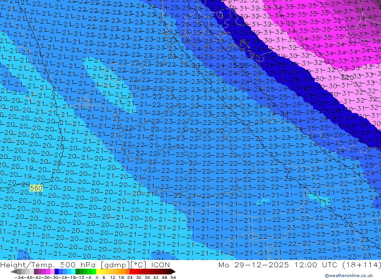Click the highlighted 560 contour label
This screenshot has width=381, height=279.
click(36, 188)
